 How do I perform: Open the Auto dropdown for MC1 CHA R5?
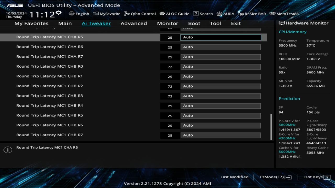[220, 37]
